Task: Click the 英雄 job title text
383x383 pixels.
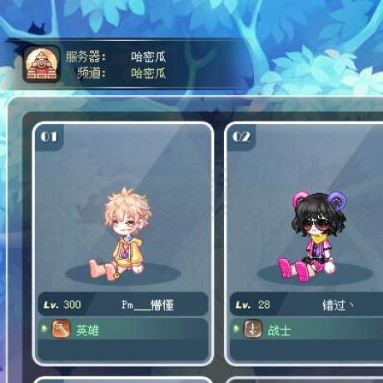Action: (87, 331)
